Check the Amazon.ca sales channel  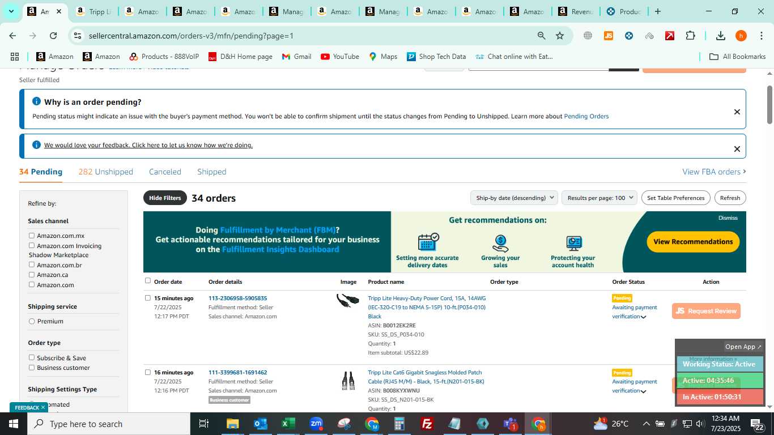coord(32,275)
